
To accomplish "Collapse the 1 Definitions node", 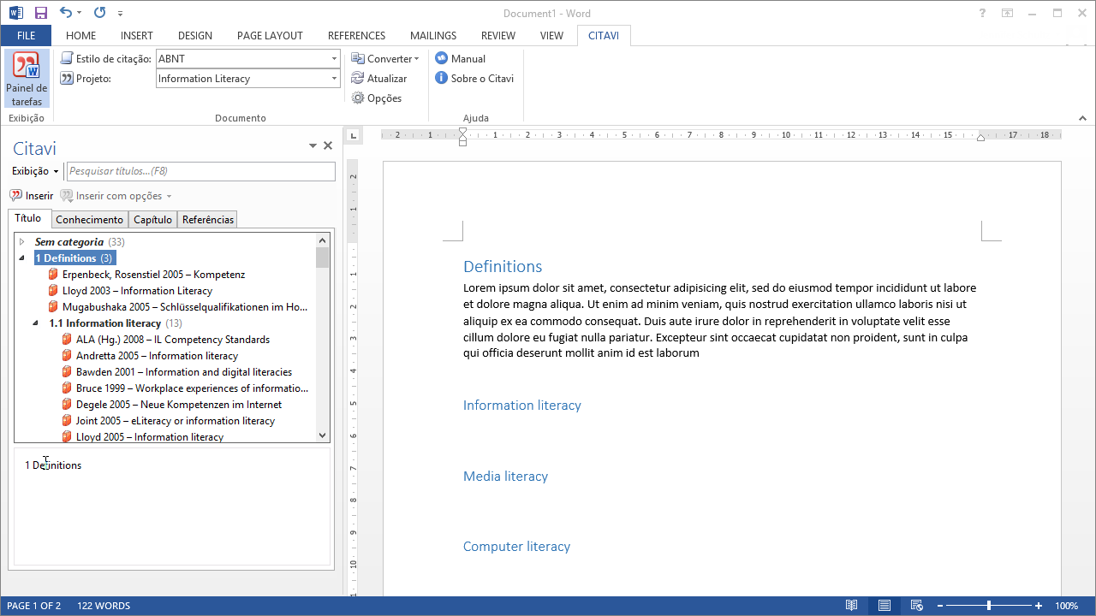I will pos(22,258).
